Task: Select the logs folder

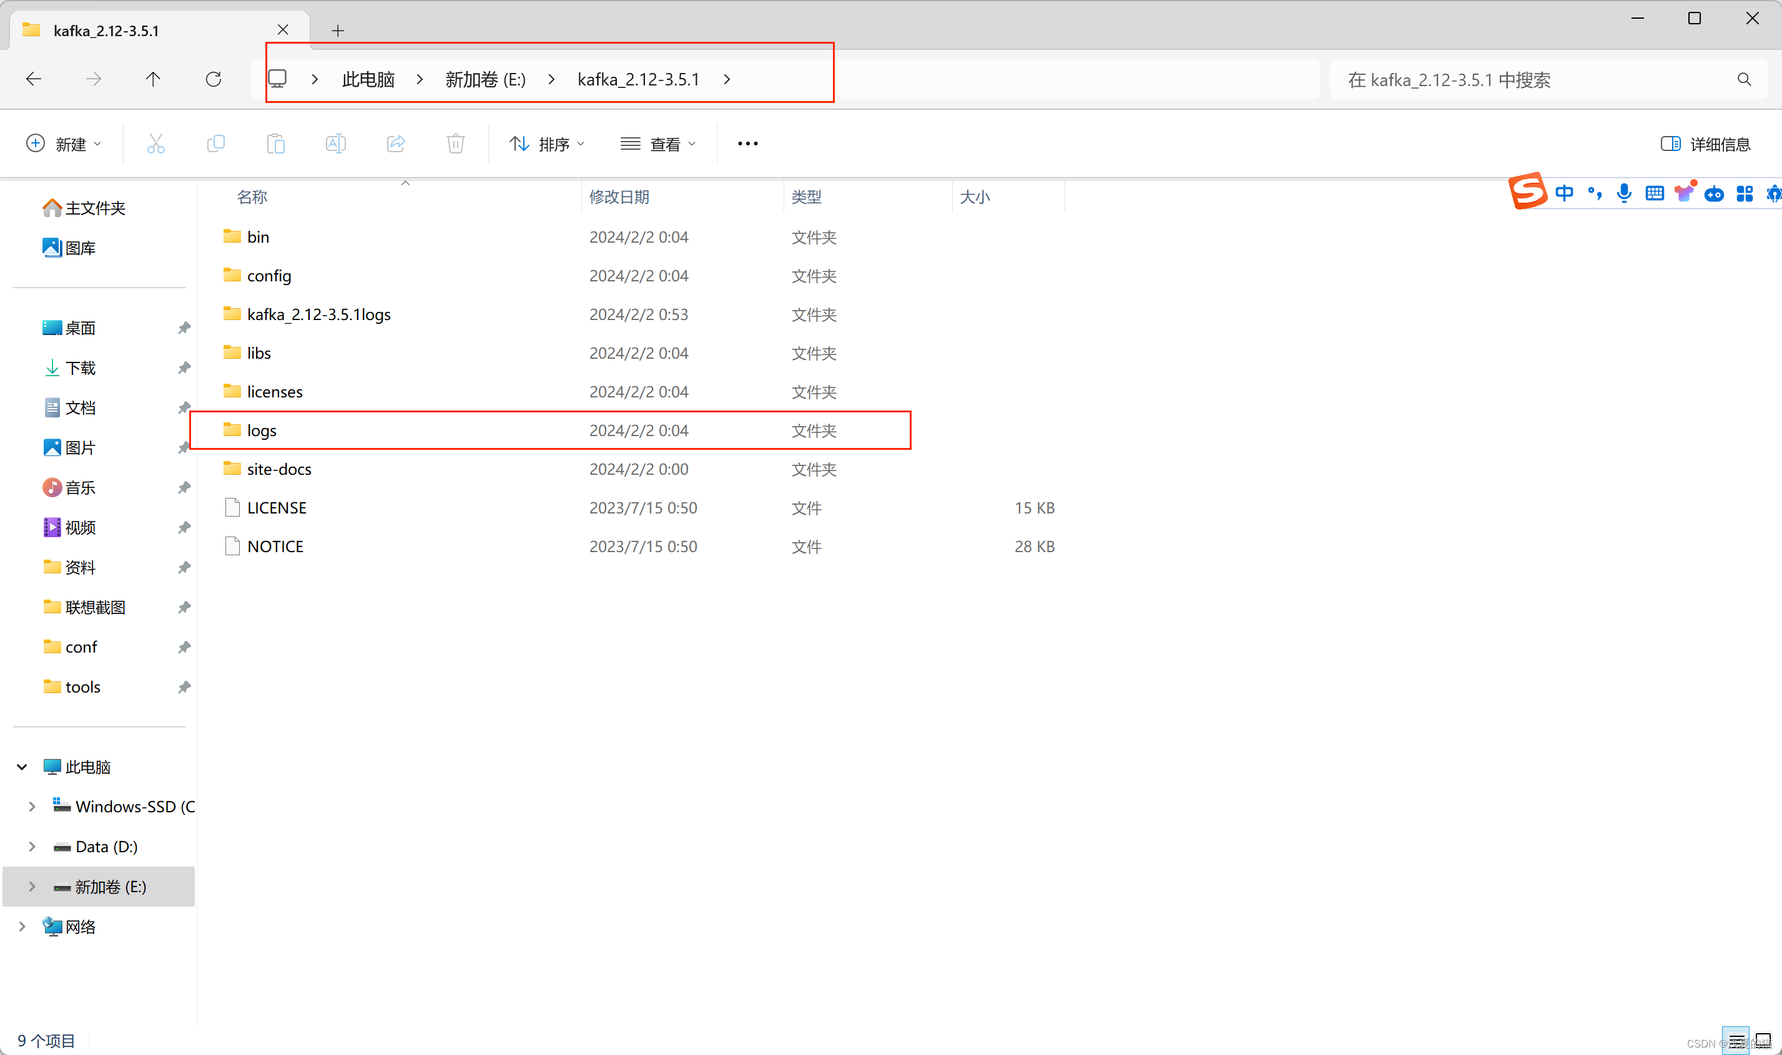Action: tap(262, 431)
